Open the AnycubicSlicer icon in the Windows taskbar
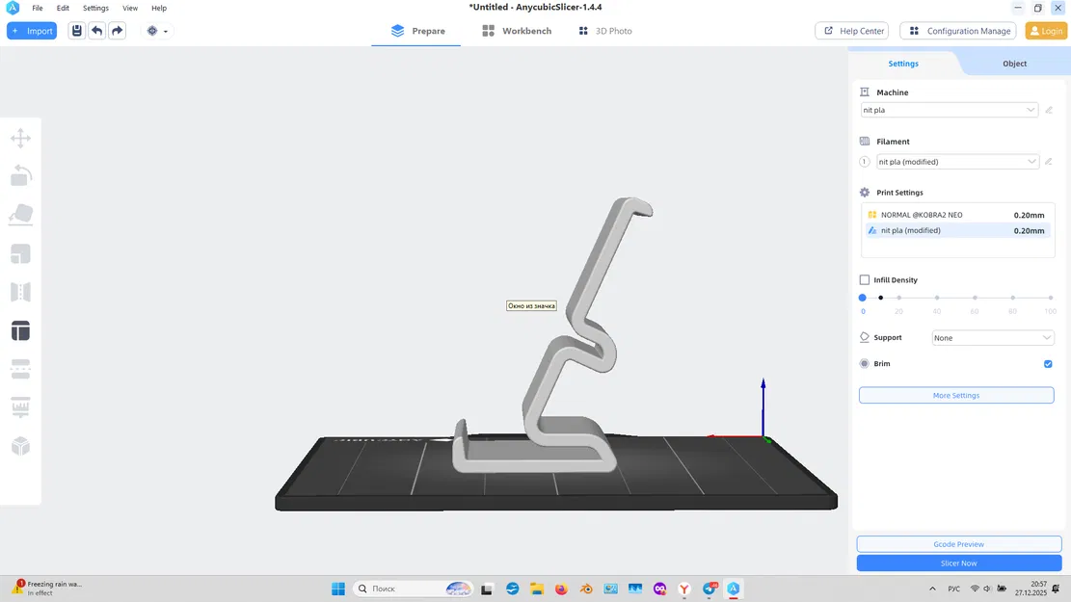The width and height of the screenshot is (1071, 602). click(734, 588)
